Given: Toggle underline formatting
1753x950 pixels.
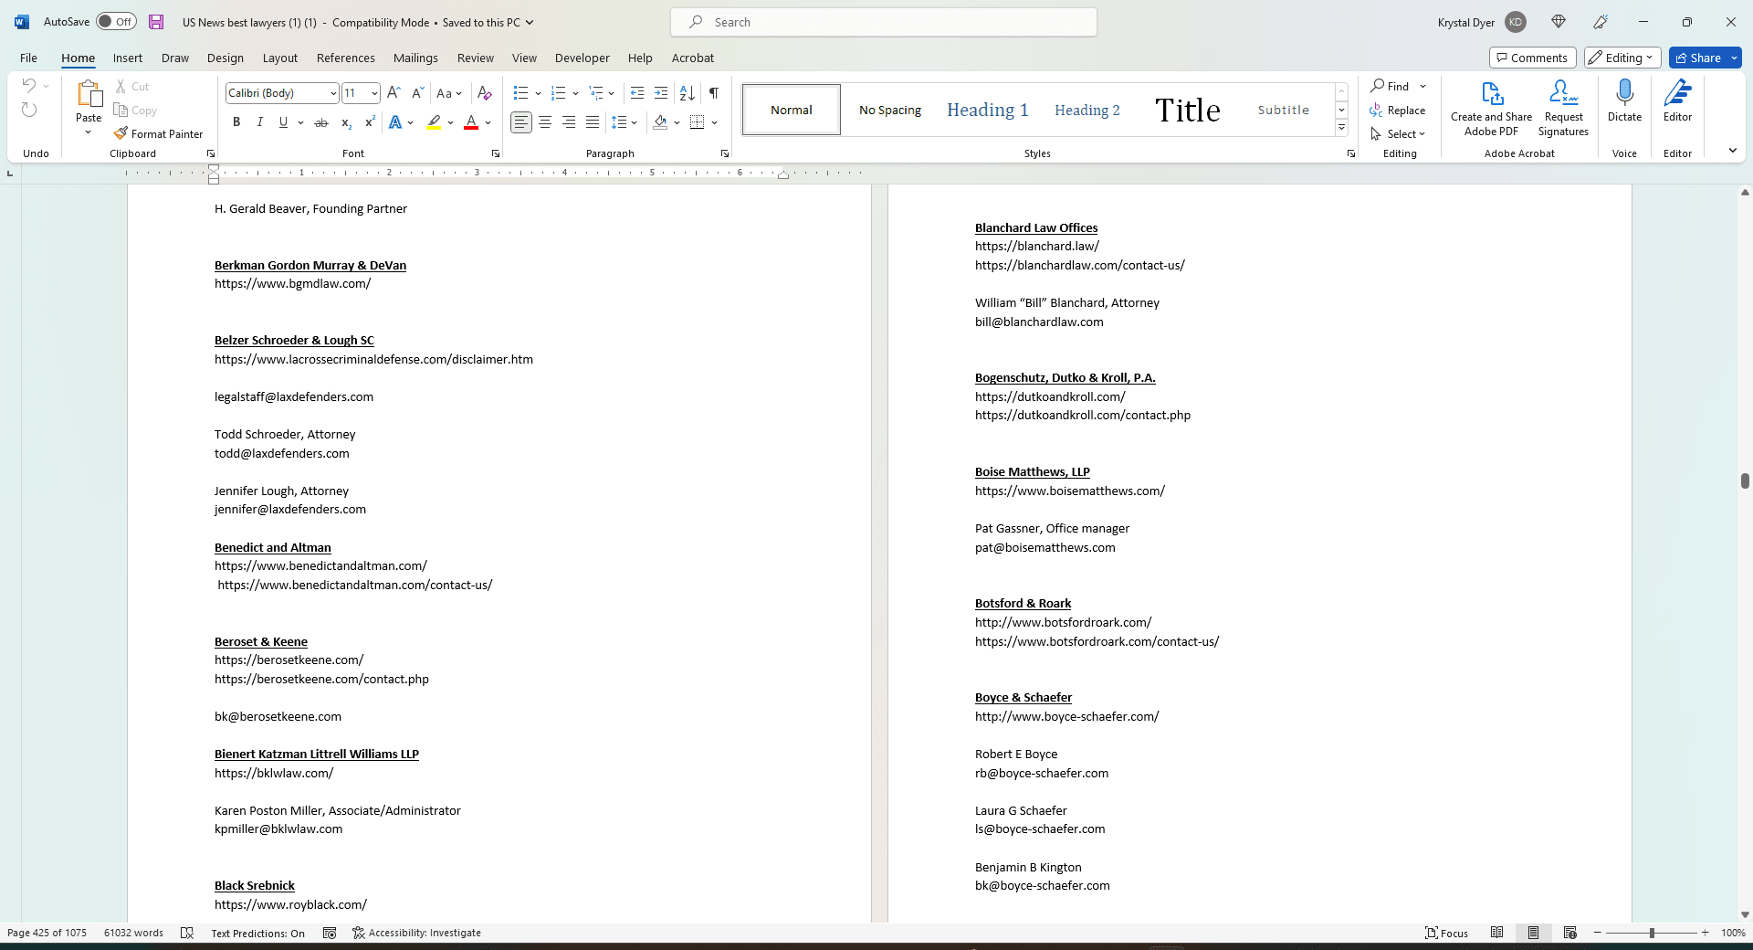Looking at the screenshot, I should point(283,122).
